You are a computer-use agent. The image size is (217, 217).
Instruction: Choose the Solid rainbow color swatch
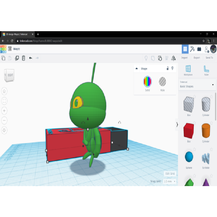click(147, 81)
